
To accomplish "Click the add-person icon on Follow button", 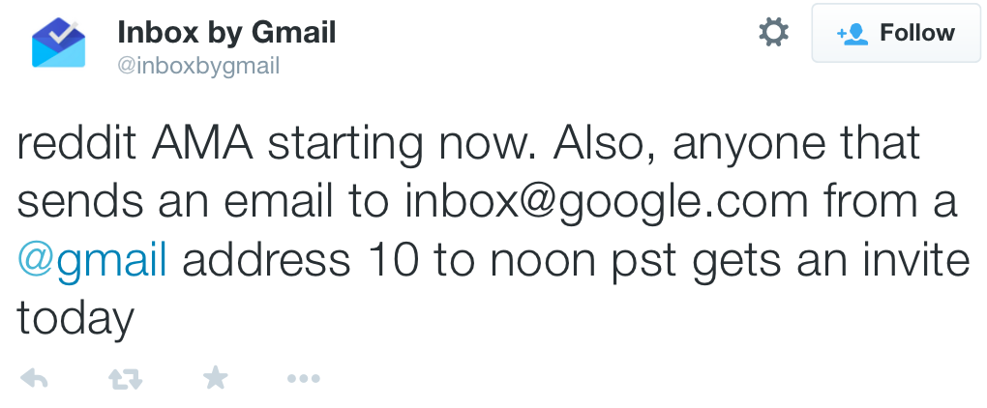I will coord(852,34).
